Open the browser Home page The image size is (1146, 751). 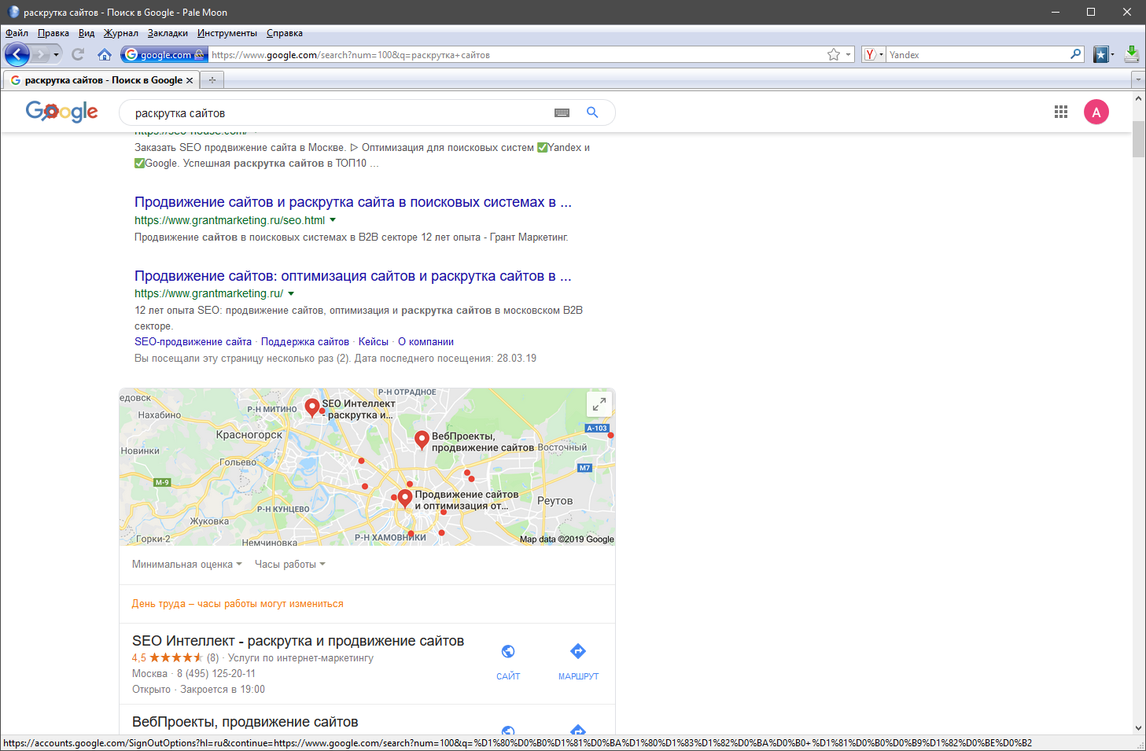105,54
